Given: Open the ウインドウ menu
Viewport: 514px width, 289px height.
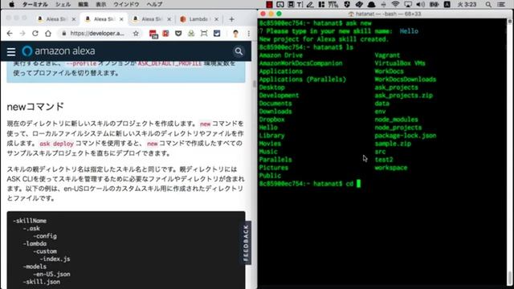Looking at the screenshot, I should pyautogui.click(x=126, y=4).
